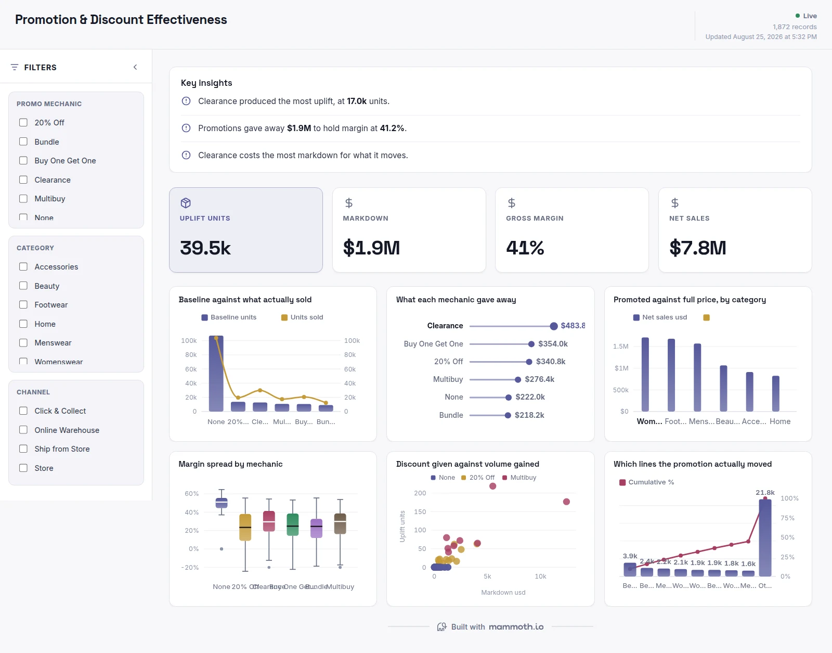The image size is (832, 653).
Task: Click the green Buy One Get One box
Action: click(x=293, y=524)
